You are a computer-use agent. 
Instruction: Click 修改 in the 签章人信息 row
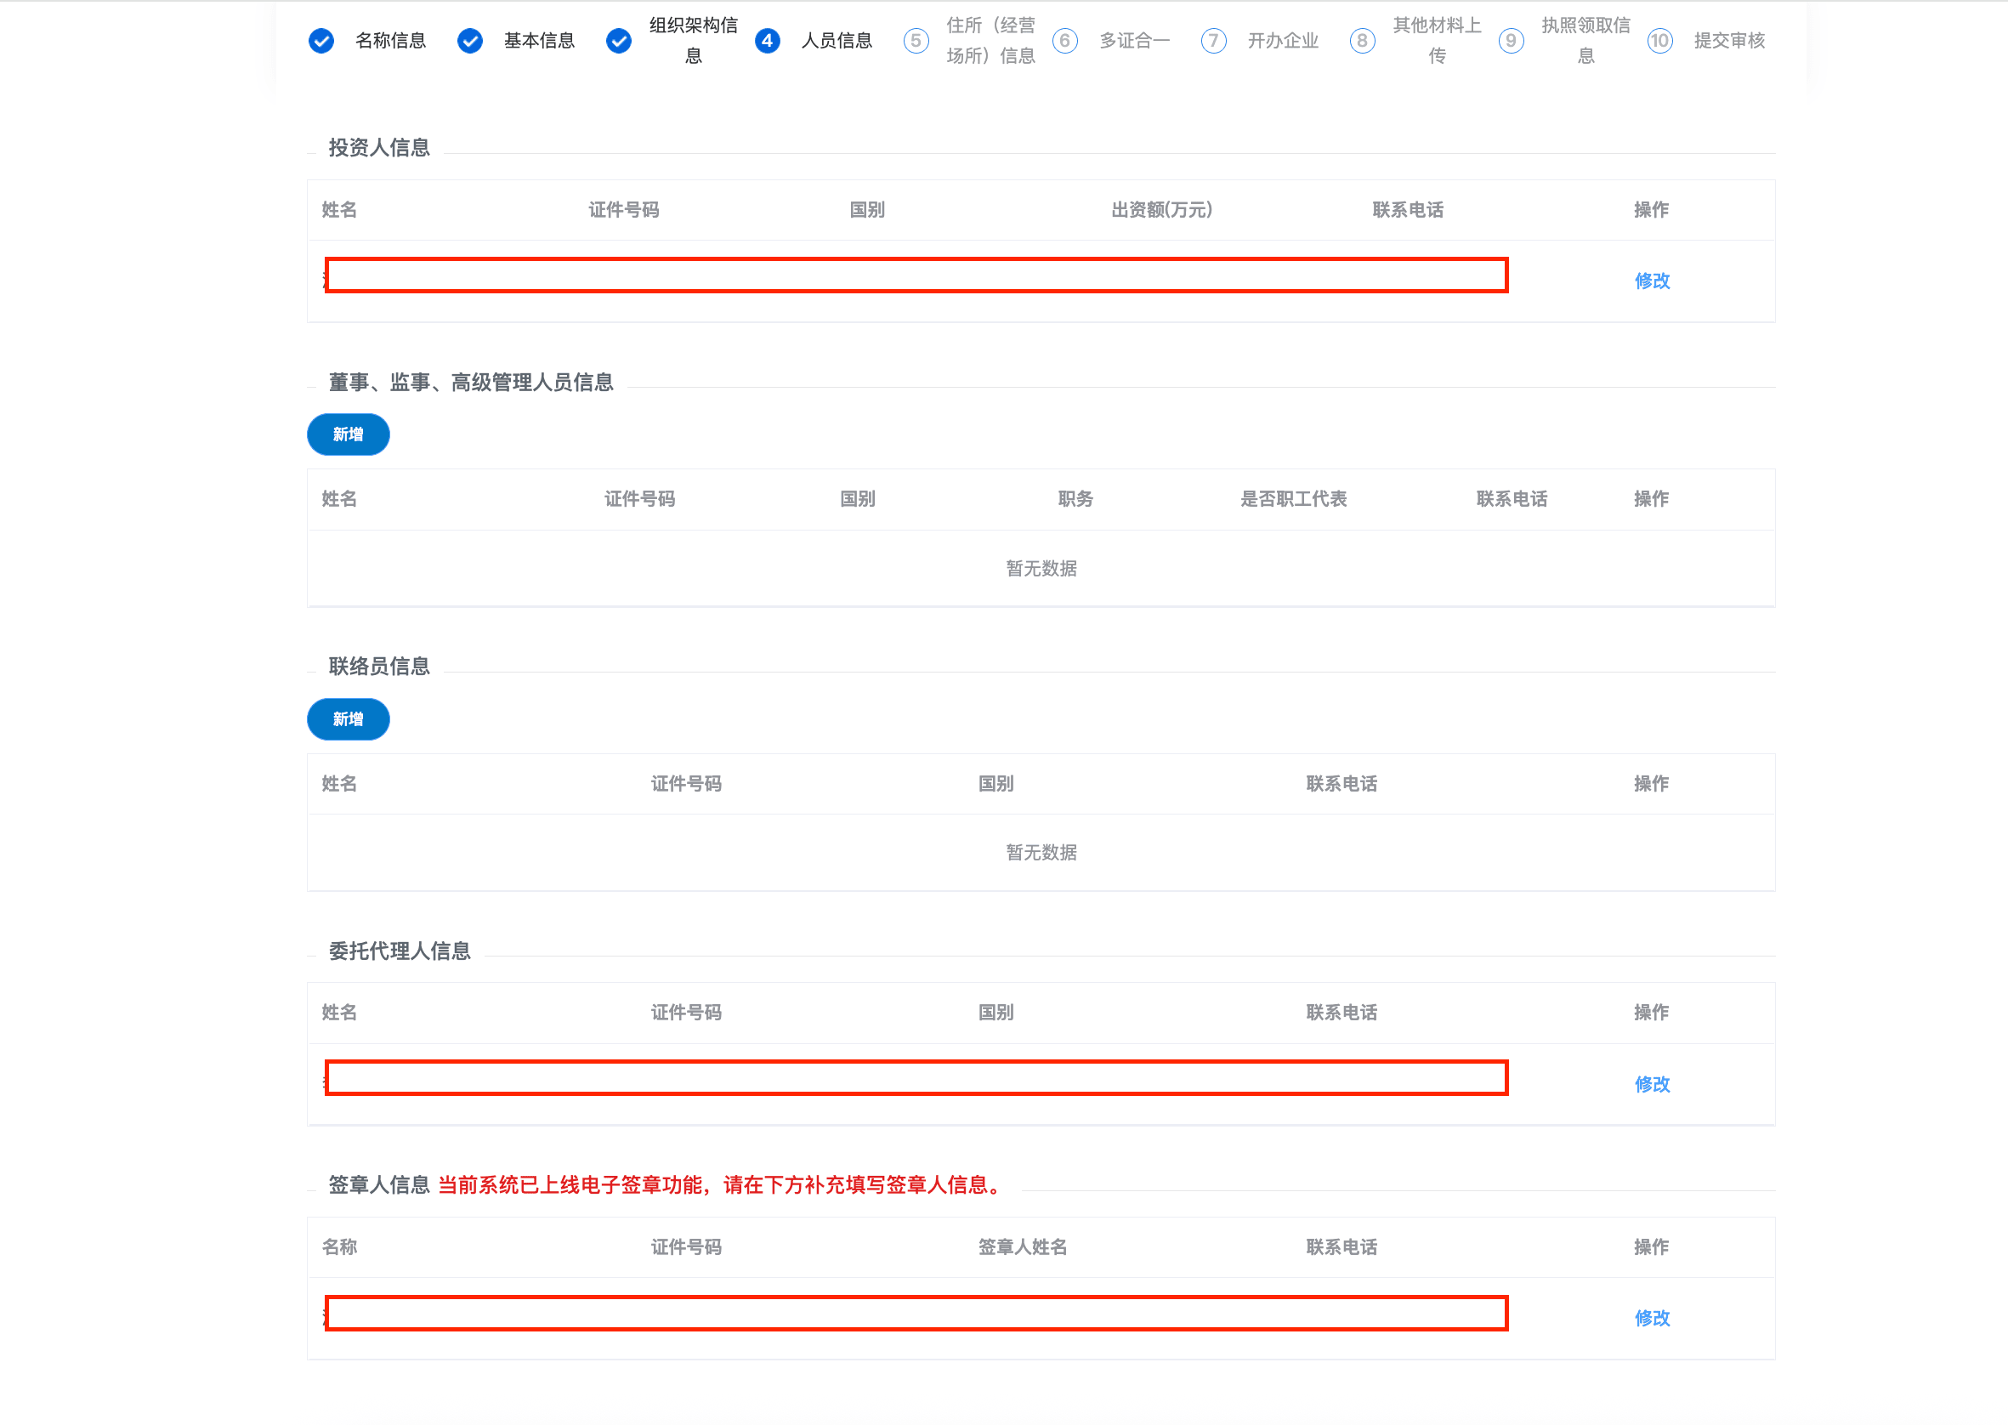point(1652,1318)
